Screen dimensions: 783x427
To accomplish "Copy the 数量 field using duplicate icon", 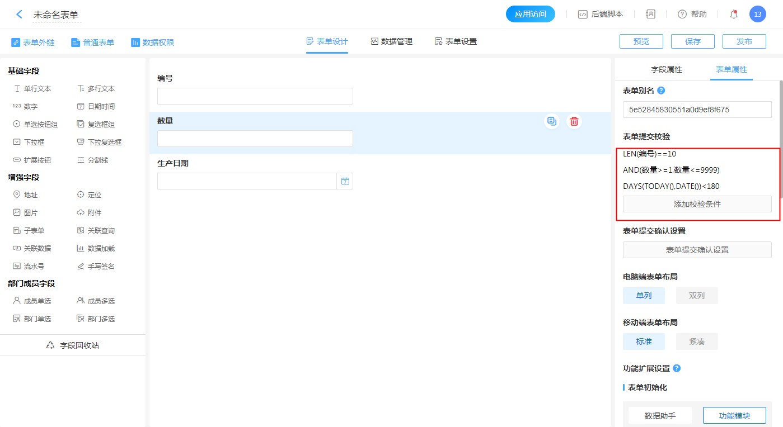I will 552,121.
